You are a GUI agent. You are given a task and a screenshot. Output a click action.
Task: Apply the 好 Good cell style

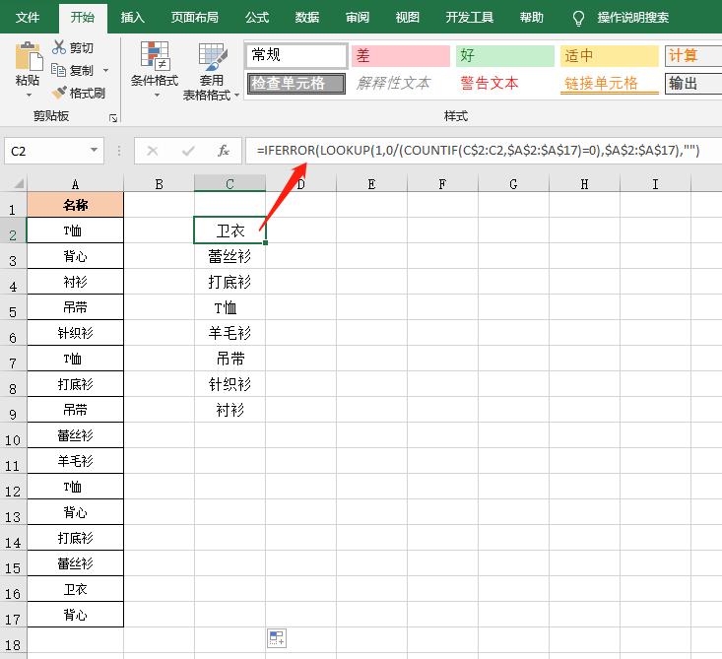pyautogui.click(x=505, y=56)
